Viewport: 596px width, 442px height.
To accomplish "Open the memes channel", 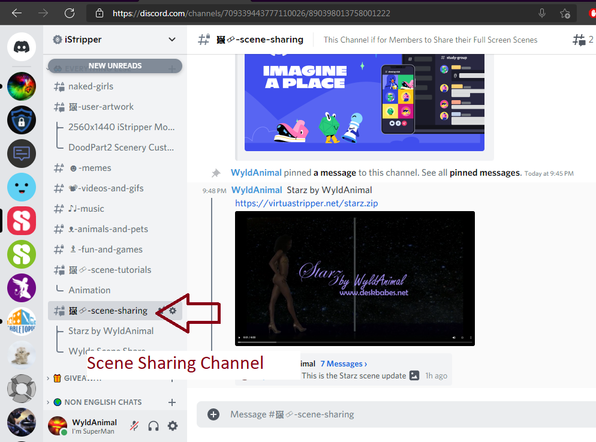I will (115, 168).
